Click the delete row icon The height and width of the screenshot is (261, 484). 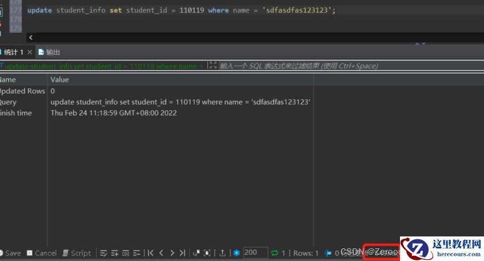coord(137,253)
